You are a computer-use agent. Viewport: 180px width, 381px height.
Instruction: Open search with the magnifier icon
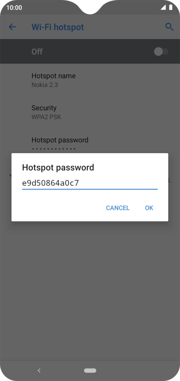(x=169, y=27)
